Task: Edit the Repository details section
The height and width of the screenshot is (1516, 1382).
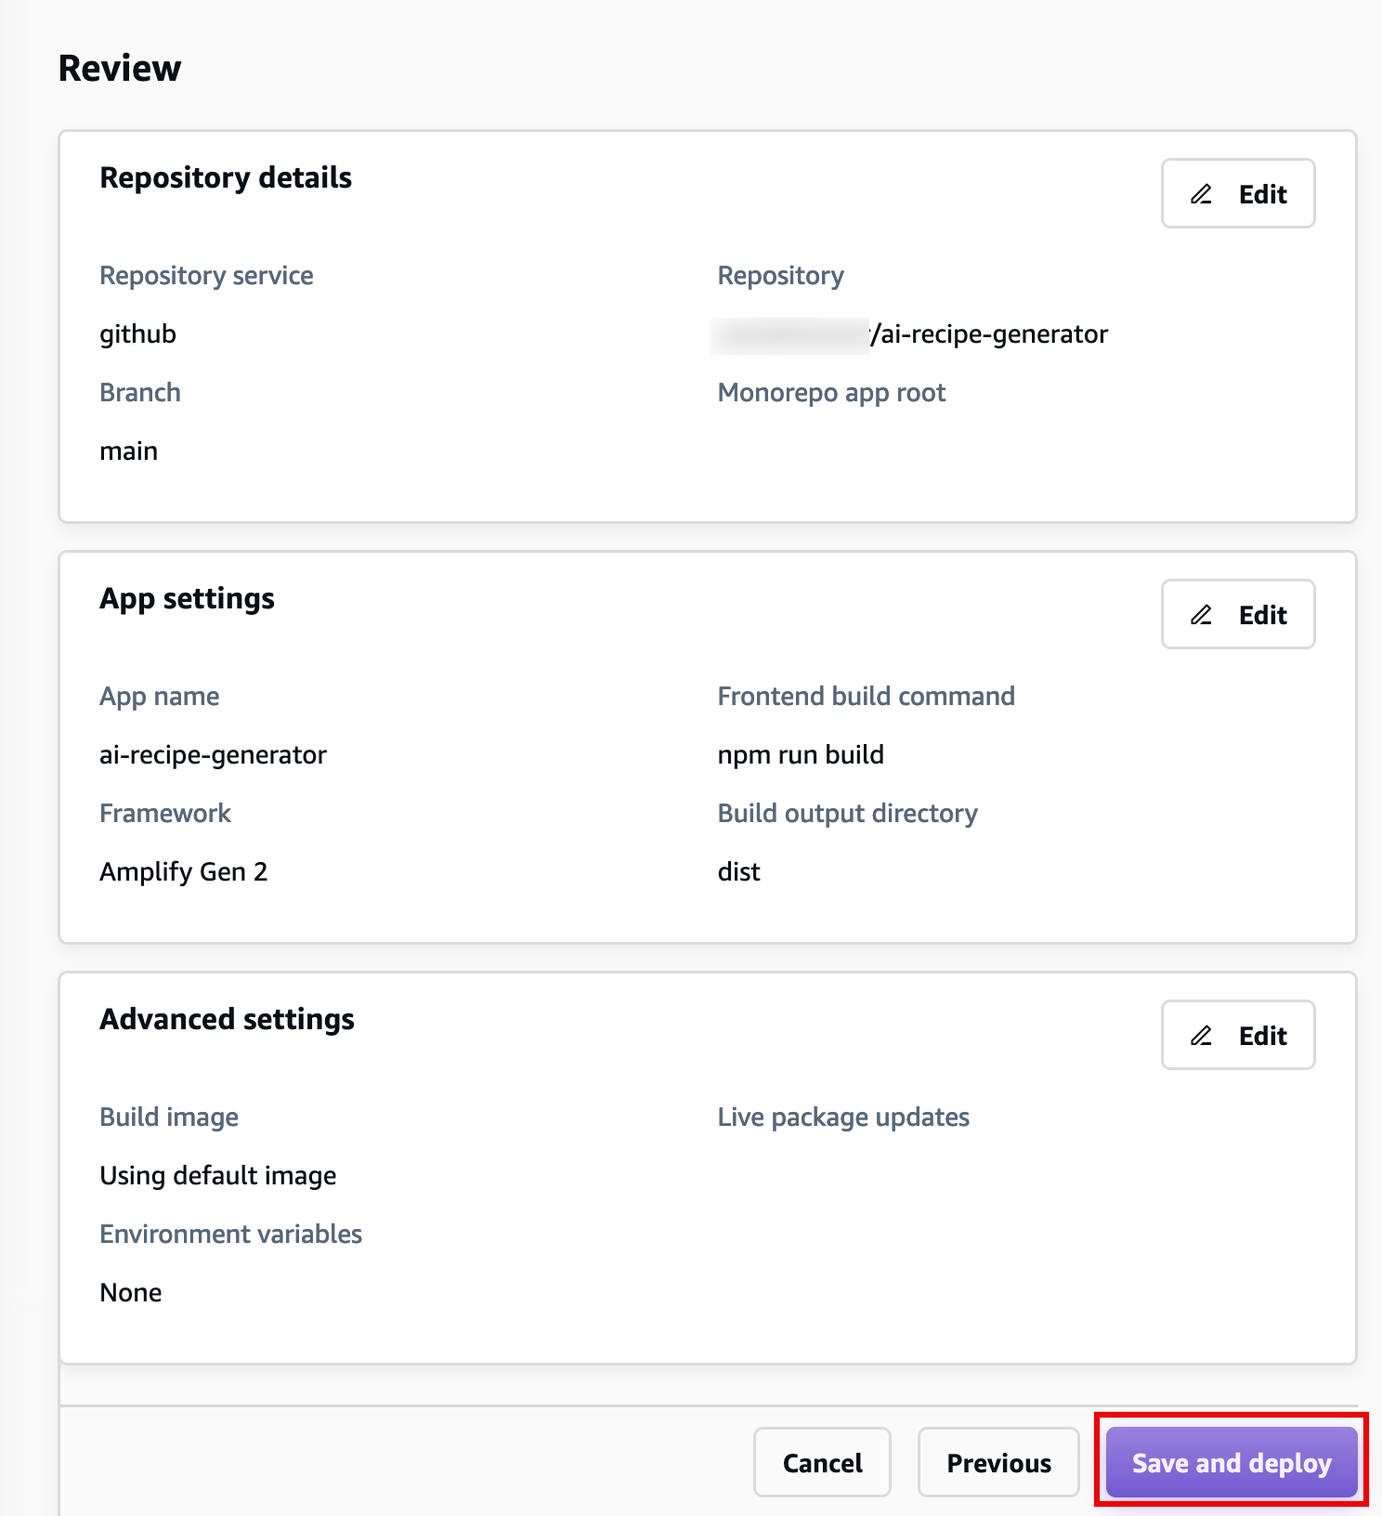Action: click(1238, 193)
